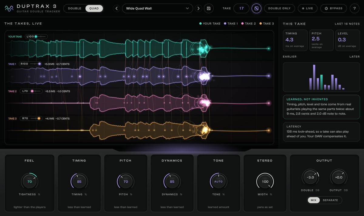This screenshot has height=216, width=364.
Task: Go to the previous preset arrow
Action: pyautogui.click(x=117, y=8)
